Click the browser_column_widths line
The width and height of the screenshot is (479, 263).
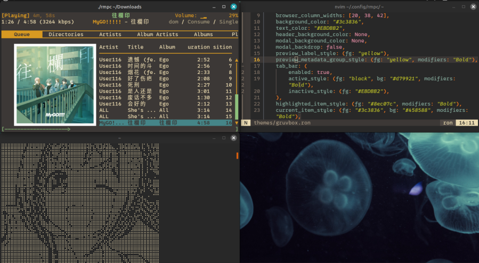tap(332, 15)
